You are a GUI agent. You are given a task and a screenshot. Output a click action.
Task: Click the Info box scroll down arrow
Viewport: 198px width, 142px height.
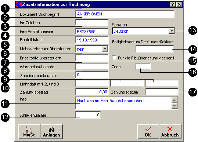coord(174,106)
